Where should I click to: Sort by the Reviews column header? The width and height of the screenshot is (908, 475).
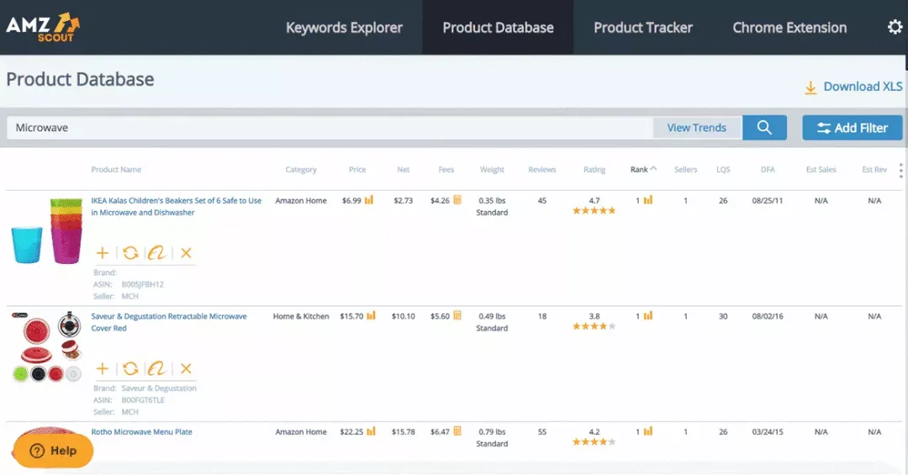tap(542, 169)
